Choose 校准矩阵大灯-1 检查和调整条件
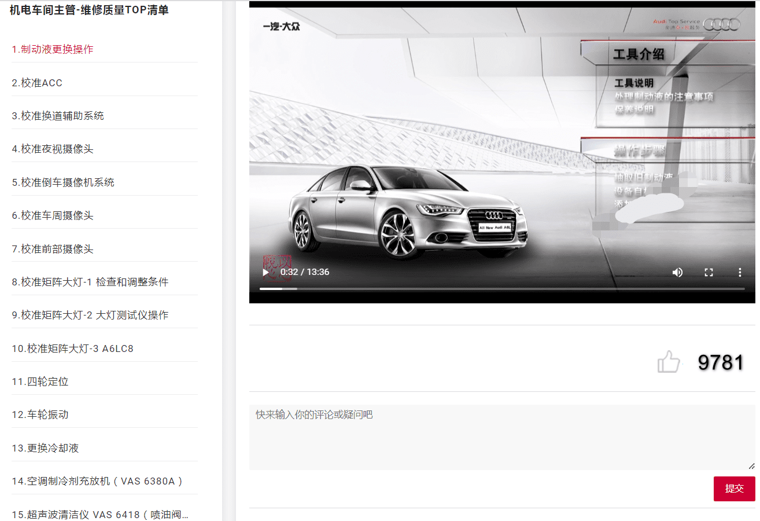The image size is (760, 521). click(x=90, y=281)
